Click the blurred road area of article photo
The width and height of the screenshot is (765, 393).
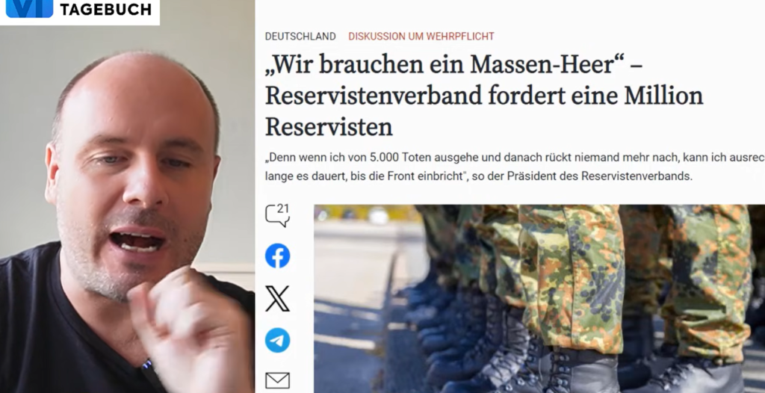356,303
